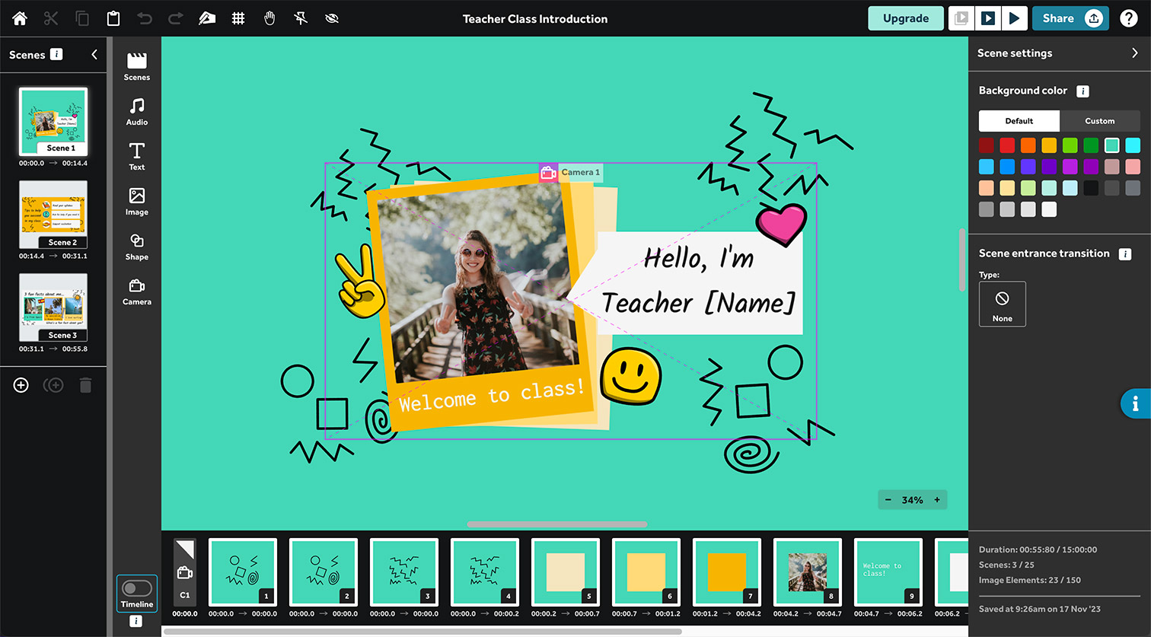Toggle the unpin icon in the toolbar
The height and width of the screenshot is (637, 1151).
(301, 18)
